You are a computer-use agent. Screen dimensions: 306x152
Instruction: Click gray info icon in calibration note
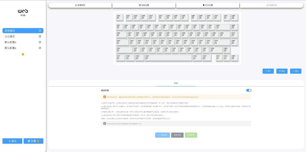pyautogui.click(x=104, y=123)
